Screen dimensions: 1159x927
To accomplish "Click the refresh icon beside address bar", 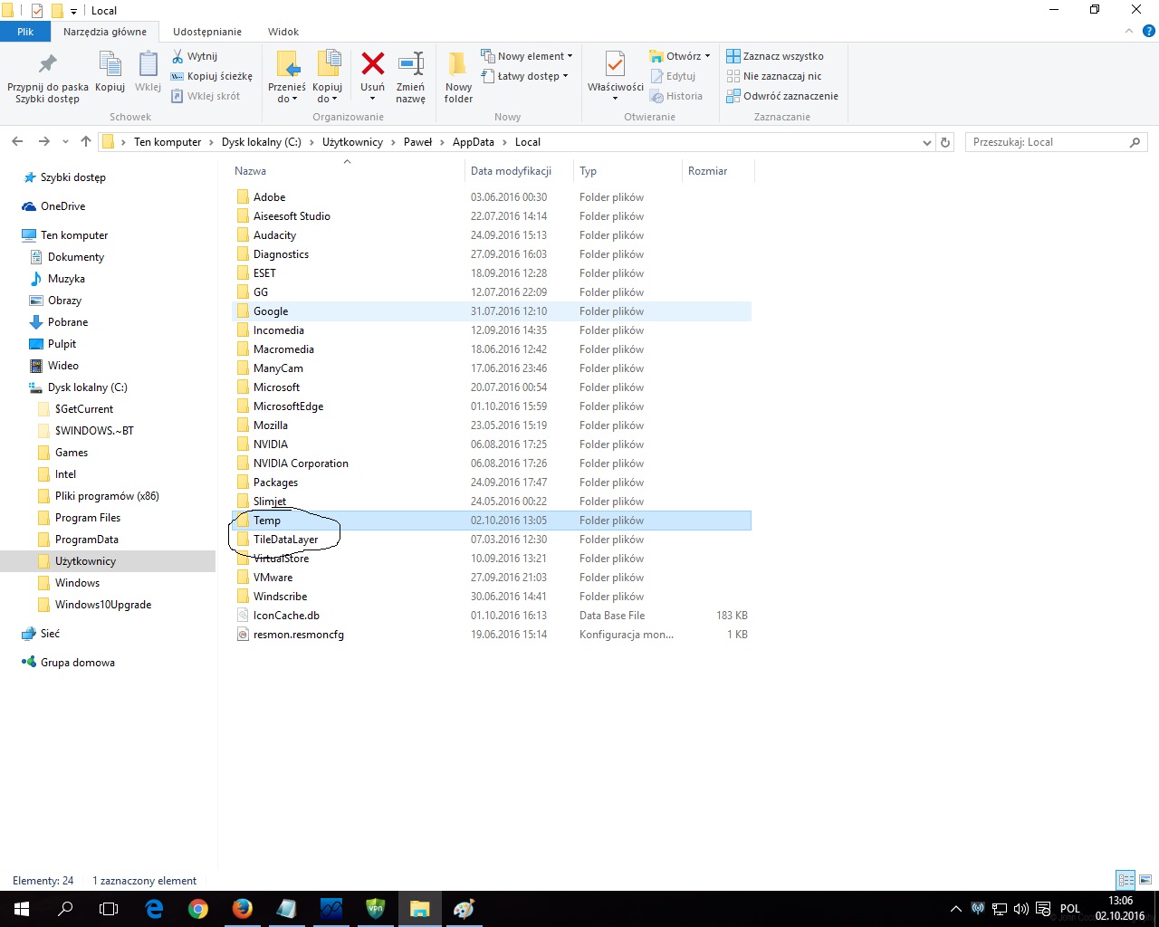I will [945, 142].
